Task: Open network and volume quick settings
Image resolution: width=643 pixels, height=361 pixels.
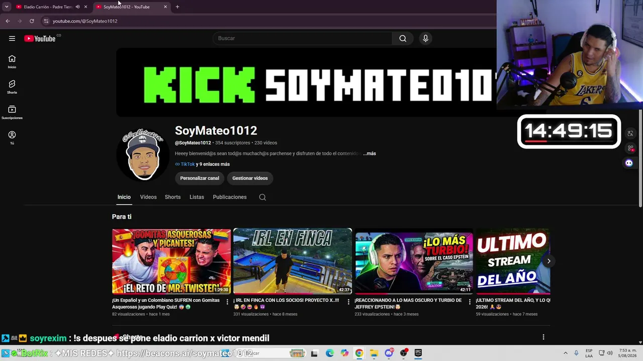Action: click(606, 353)
